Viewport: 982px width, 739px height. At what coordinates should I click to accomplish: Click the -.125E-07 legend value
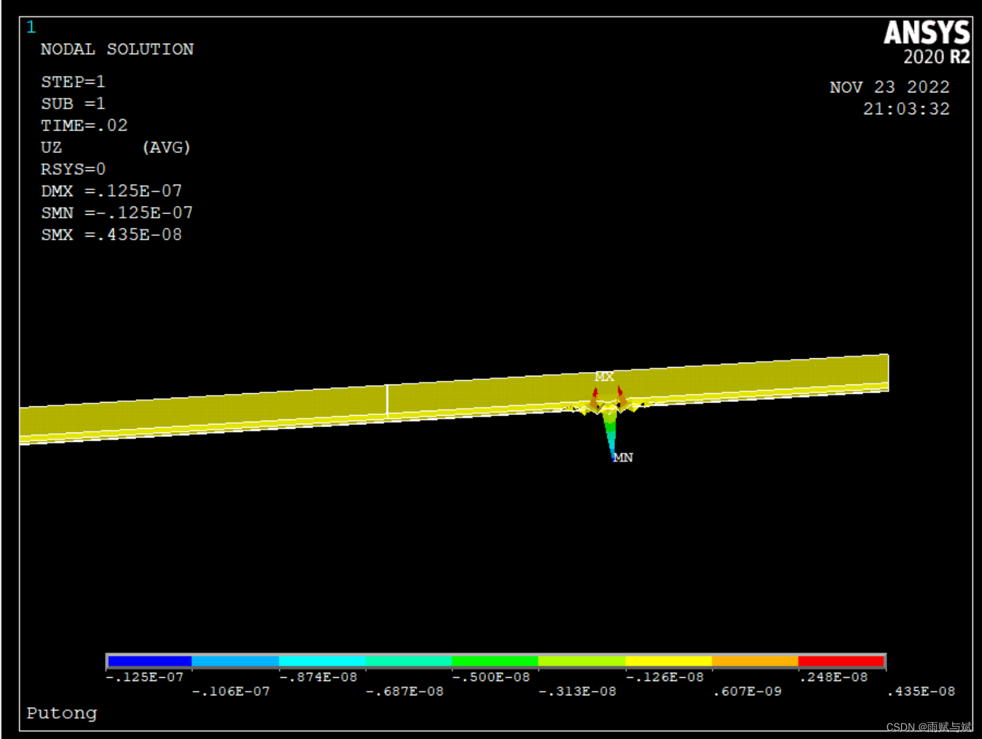(145, 677)
